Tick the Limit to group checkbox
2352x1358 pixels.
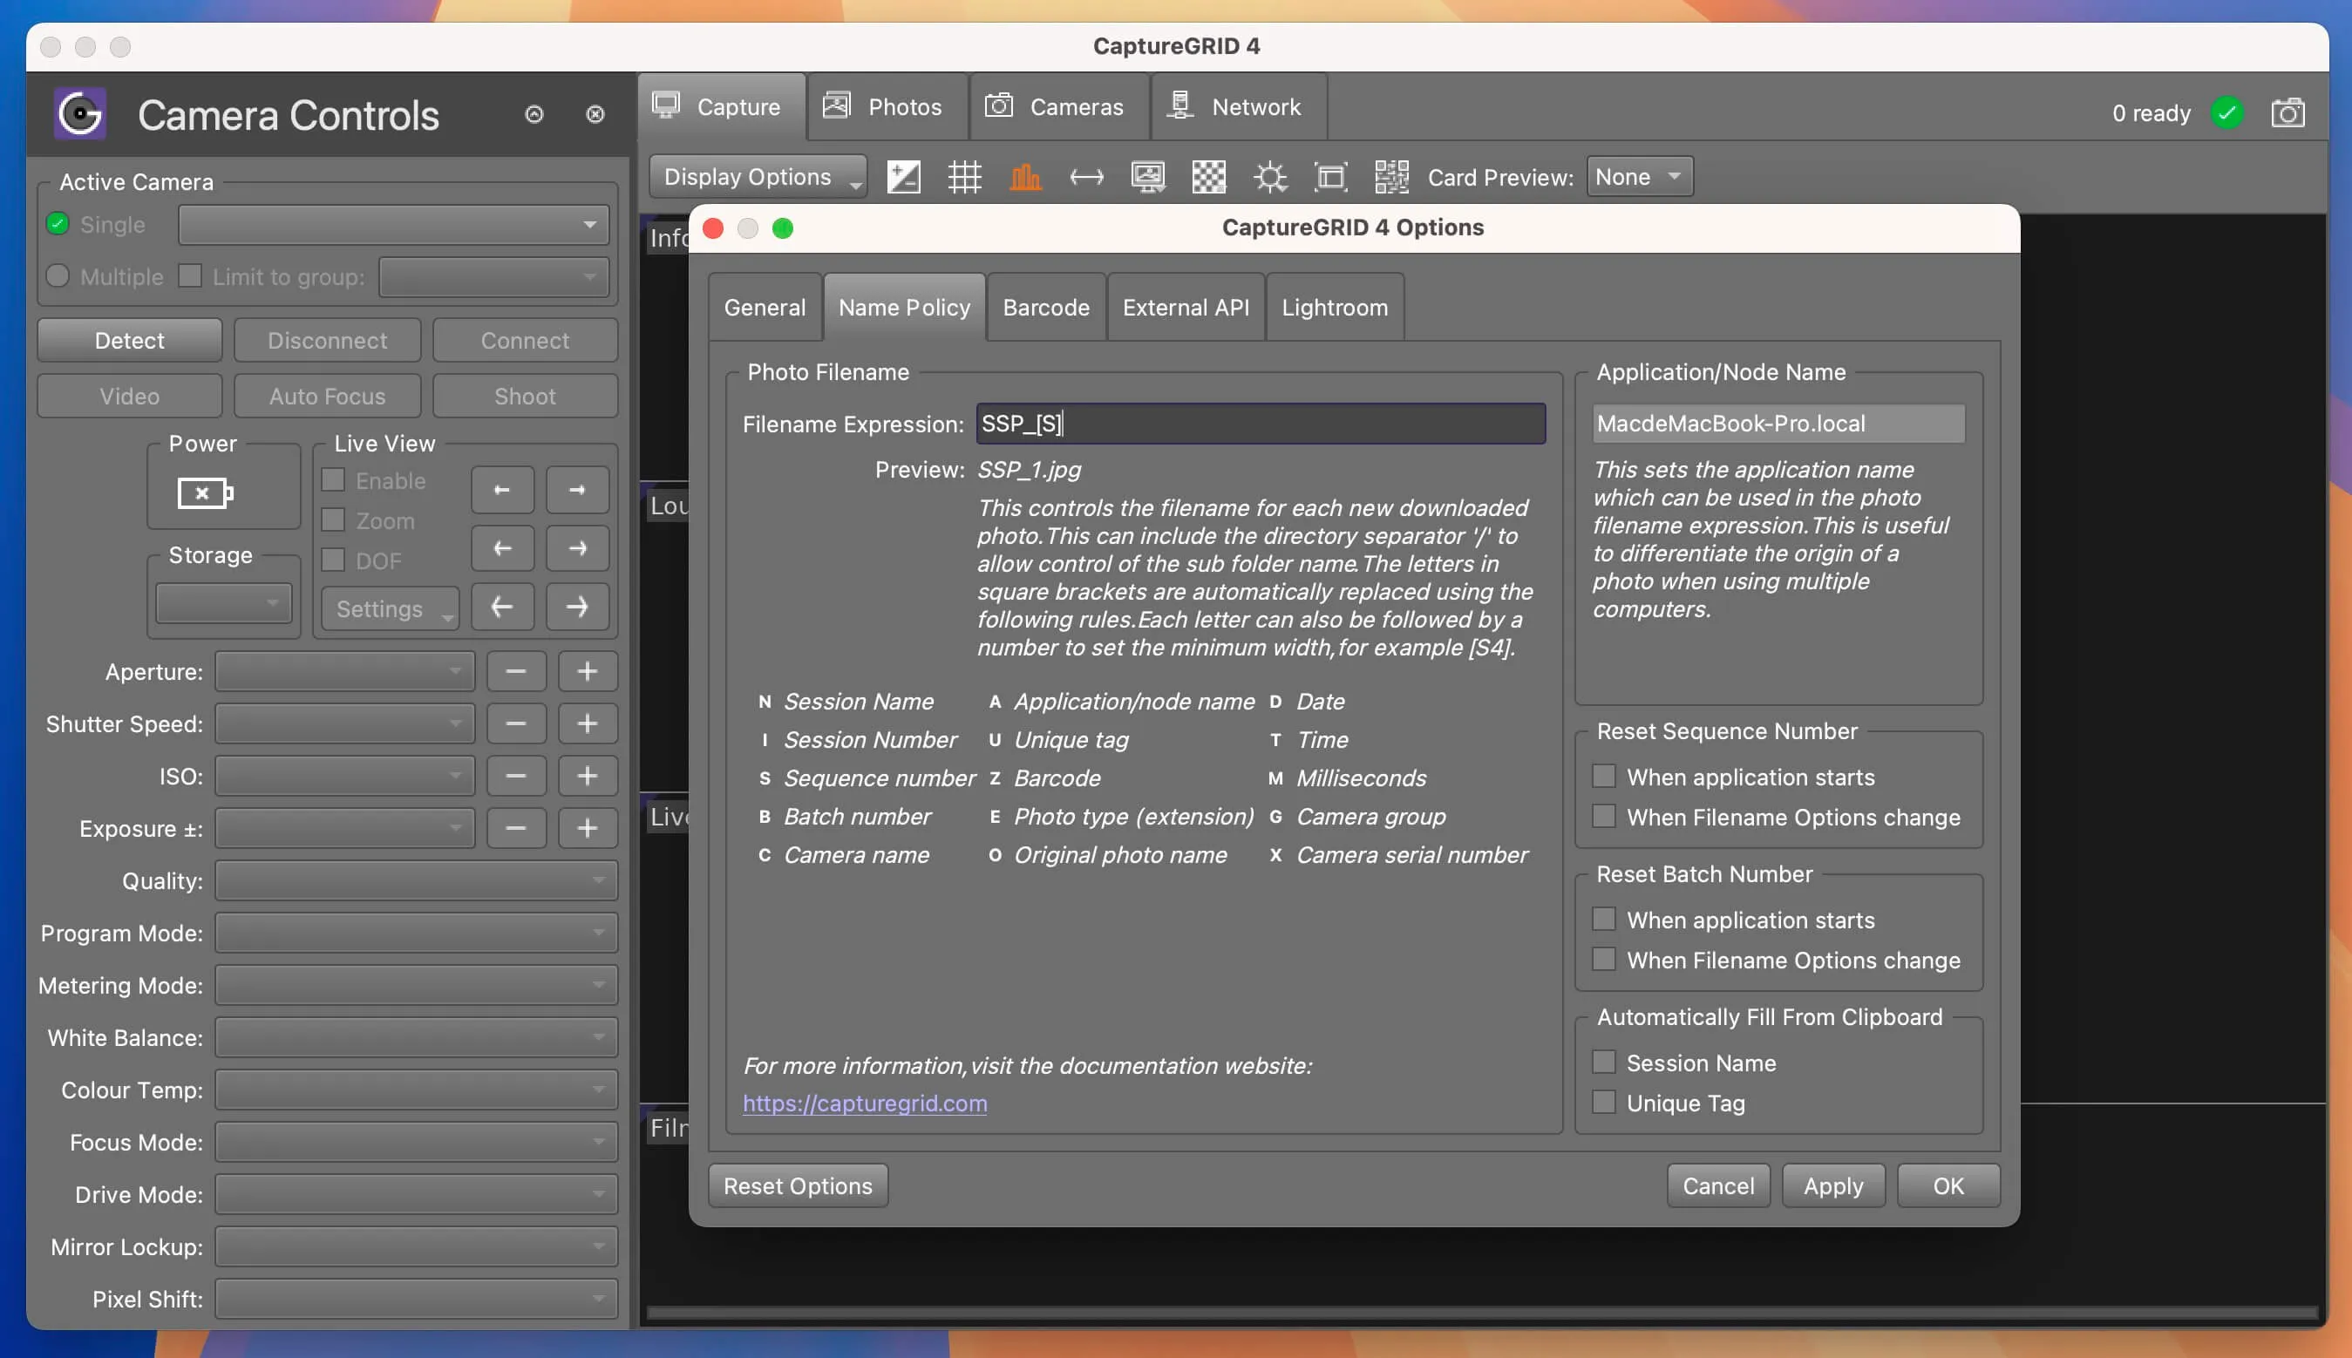190,275
